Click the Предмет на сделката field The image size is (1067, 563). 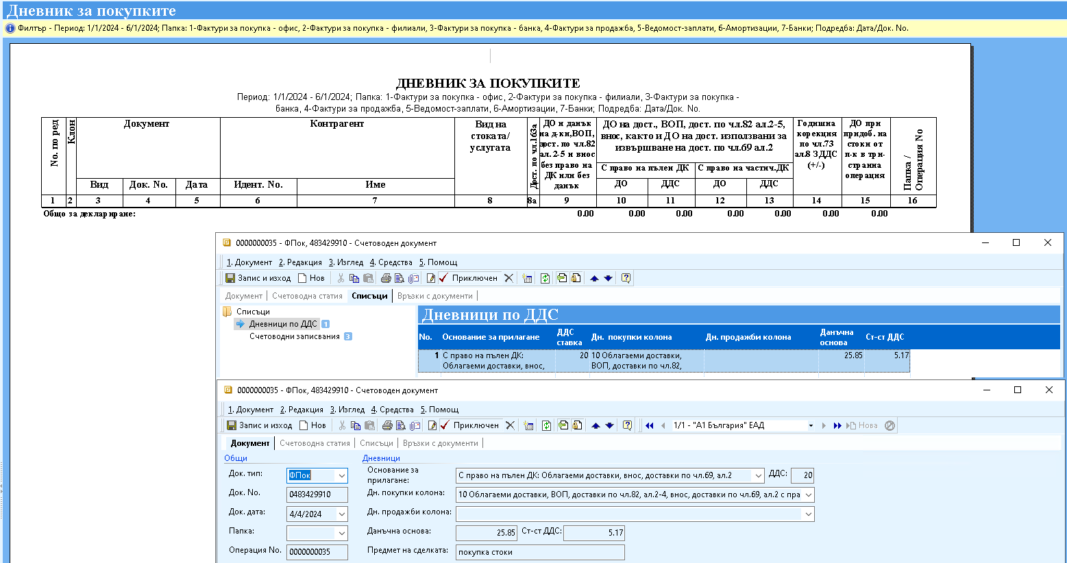pos(540,552)
